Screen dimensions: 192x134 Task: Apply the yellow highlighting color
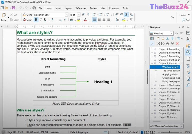point(78,20)
